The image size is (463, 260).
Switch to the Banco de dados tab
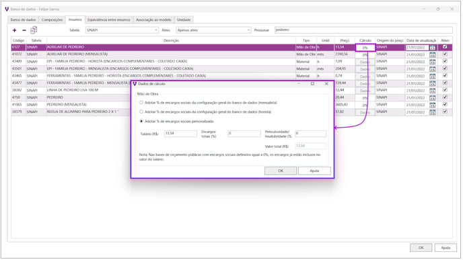(x=23, y=19)
